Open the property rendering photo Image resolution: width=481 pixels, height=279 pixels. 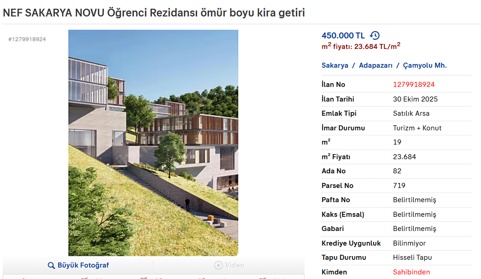click(x=153, y=142)
